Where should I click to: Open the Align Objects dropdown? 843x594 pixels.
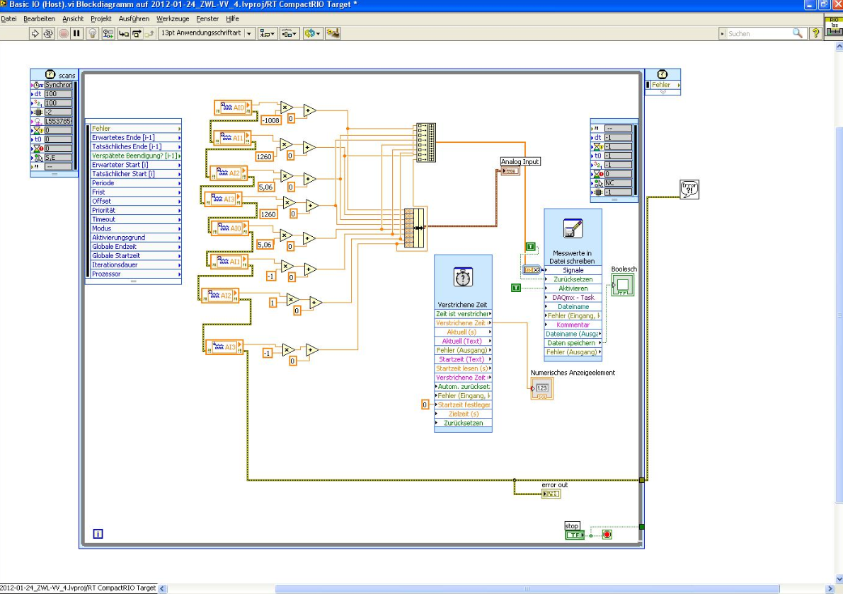268,33
